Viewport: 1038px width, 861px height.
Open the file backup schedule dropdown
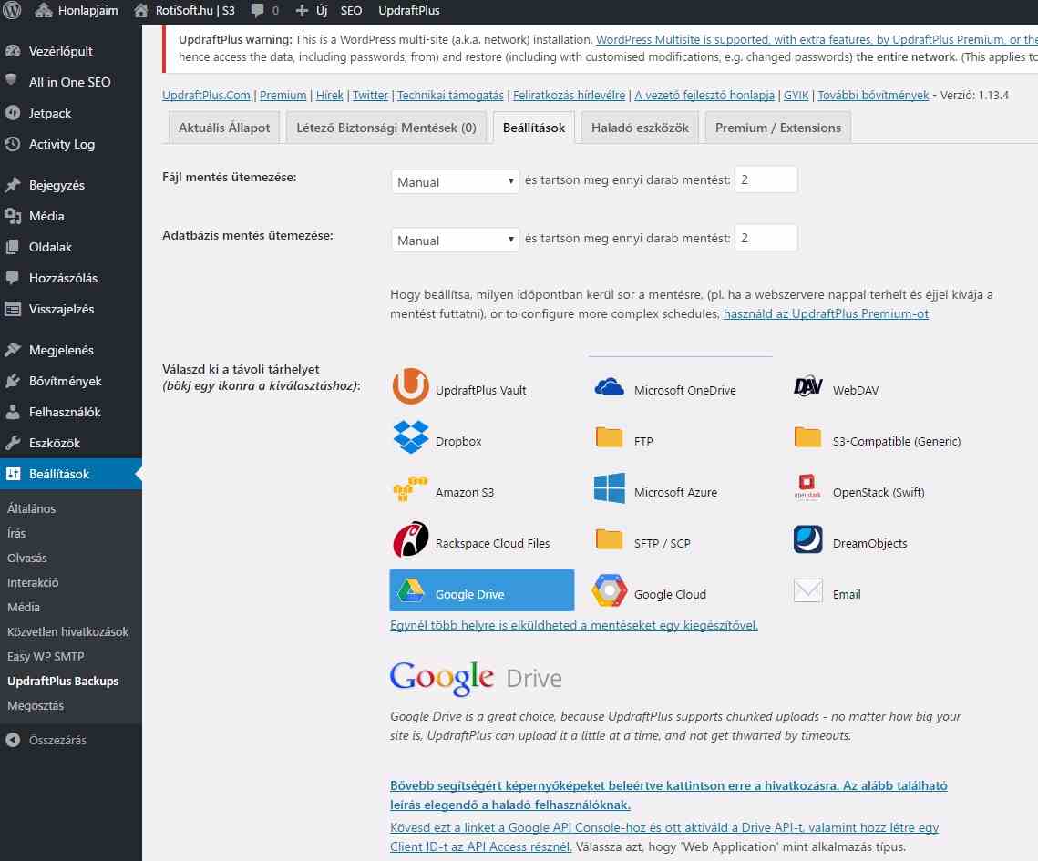[x=455, y=181]
